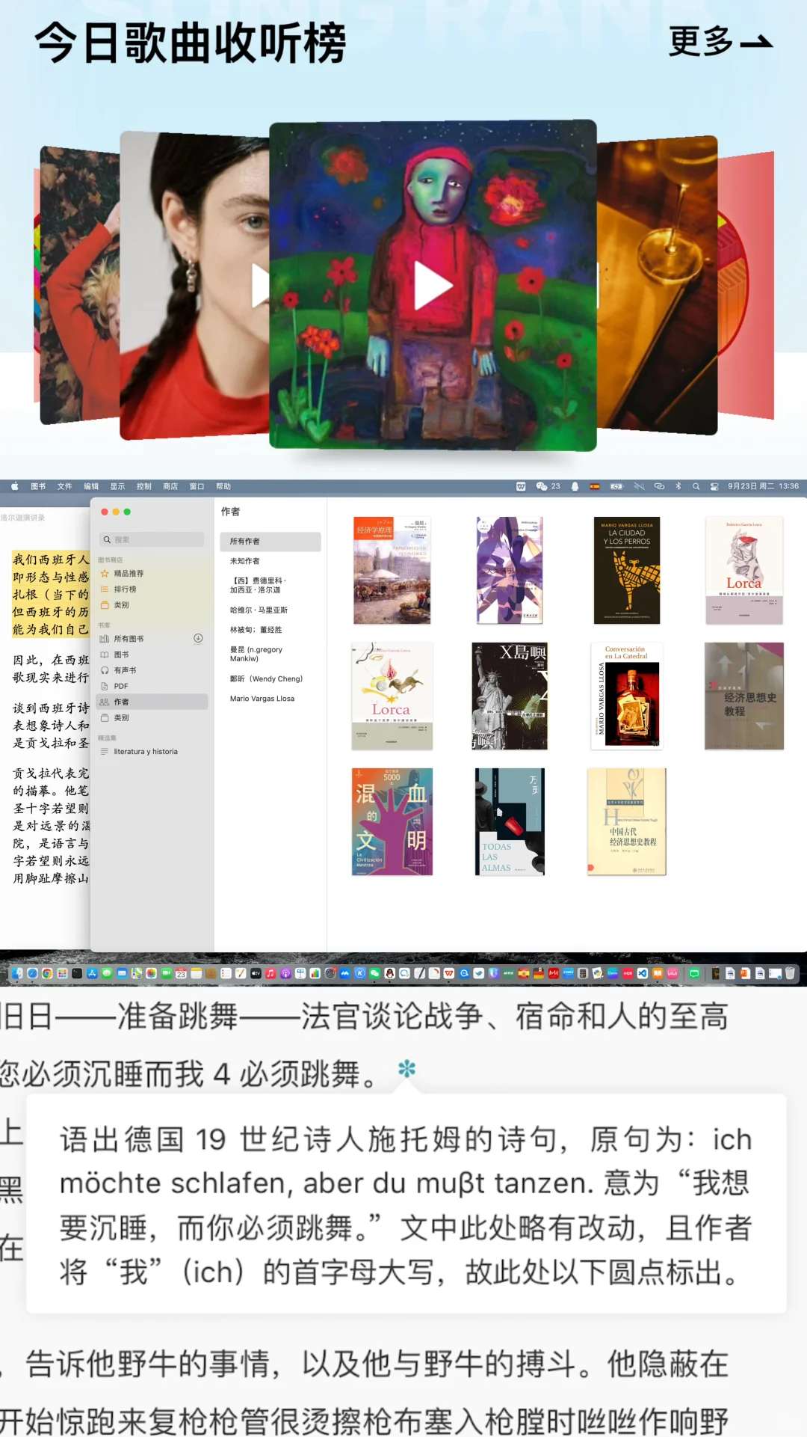Select author 曼昆 (n.gregory Mankiw)
This screenshot has height=1437, width=807.
pos(256,654)
